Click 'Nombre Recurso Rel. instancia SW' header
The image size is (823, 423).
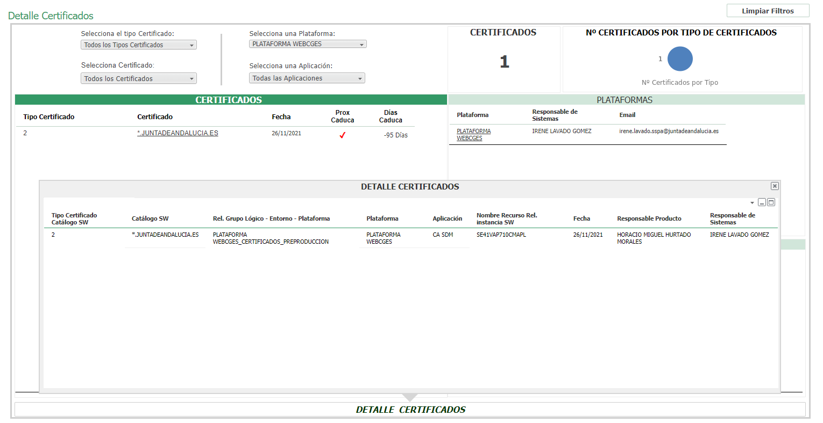pyautogui.click(x=507, y=218)
